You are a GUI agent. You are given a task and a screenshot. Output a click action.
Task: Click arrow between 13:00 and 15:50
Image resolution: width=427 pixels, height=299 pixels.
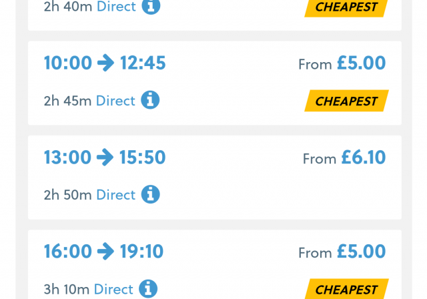pos(105,157)
